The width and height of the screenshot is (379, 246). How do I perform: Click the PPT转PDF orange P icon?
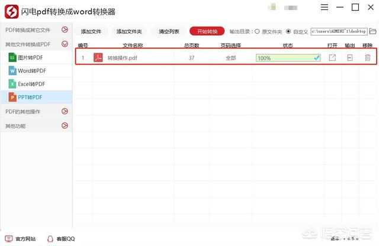[12, 98]
